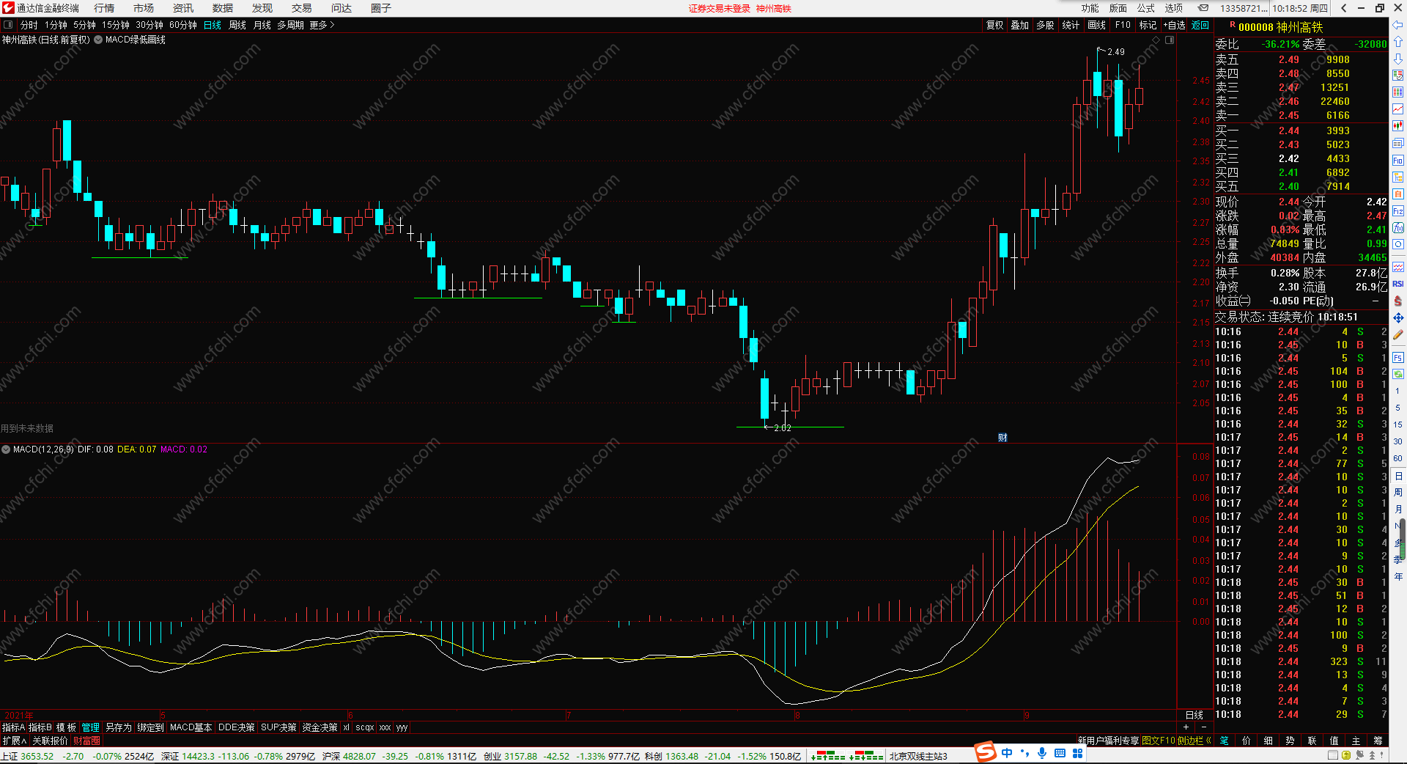Click the up arrow icon in right sidebar
The width and height of the screenshot is (1407, 764).
(1398, 42)
